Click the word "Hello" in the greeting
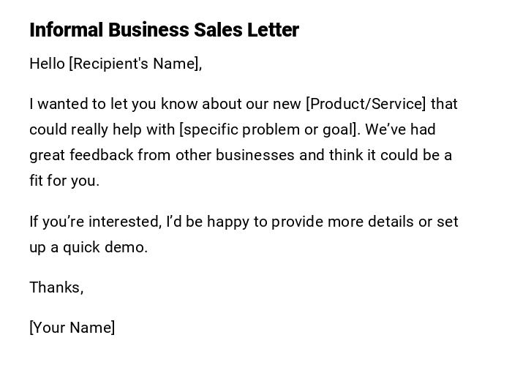The width and height of the screenshot is (512, 373). click(47, 64)
